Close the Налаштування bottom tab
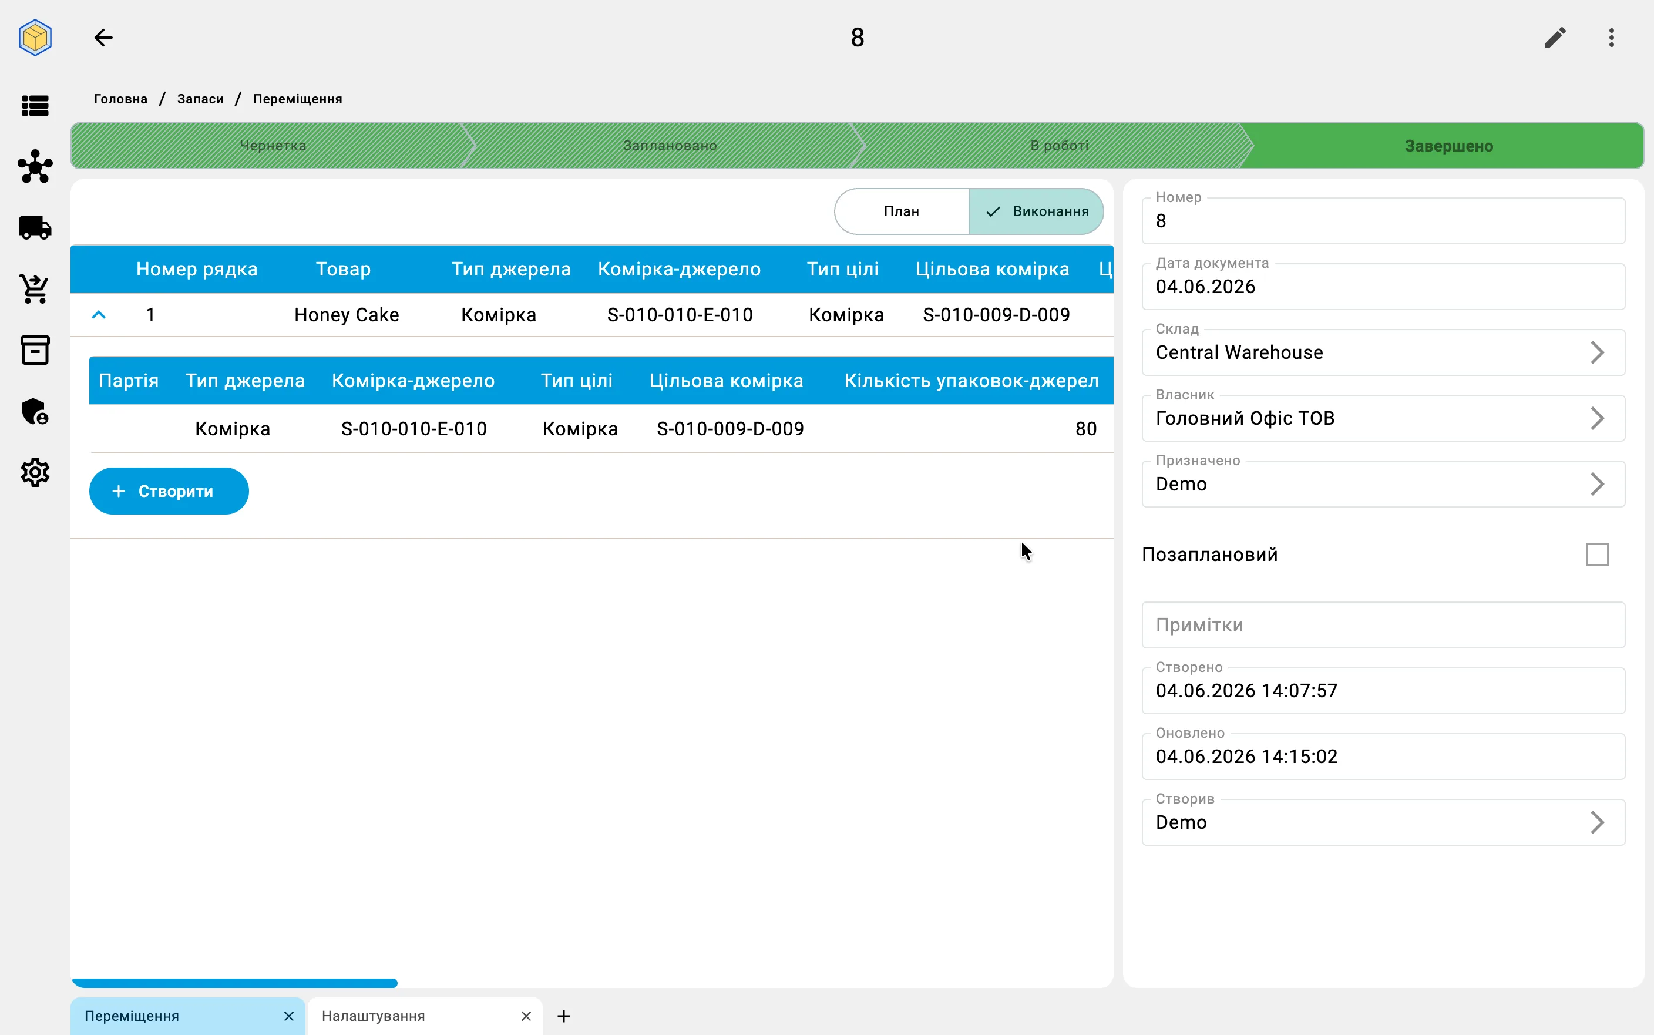Viewport: 1654px width, 1035px height. [x=526, y=1016]
